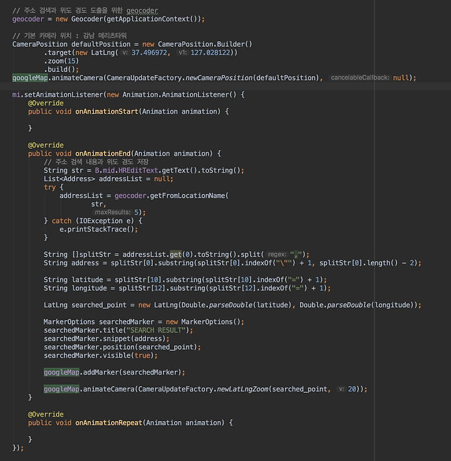Image resolution: width=451 pixels, height=461 pixels.
Task: Click the comment '// 주소 검색 내용과 위도 경도 저장'
Action: click(x=96, y=162)
